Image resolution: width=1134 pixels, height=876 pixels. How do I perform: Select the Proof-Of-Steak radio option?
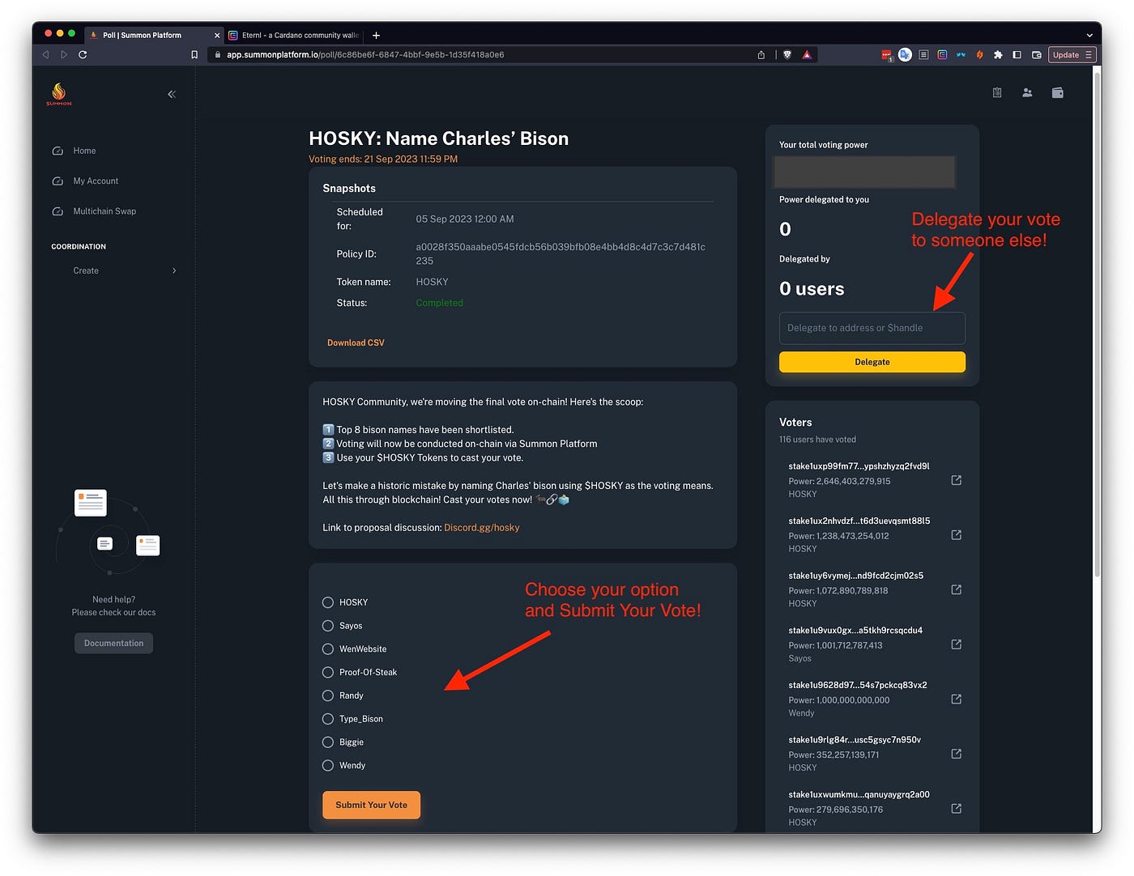[x=328, y=672]
